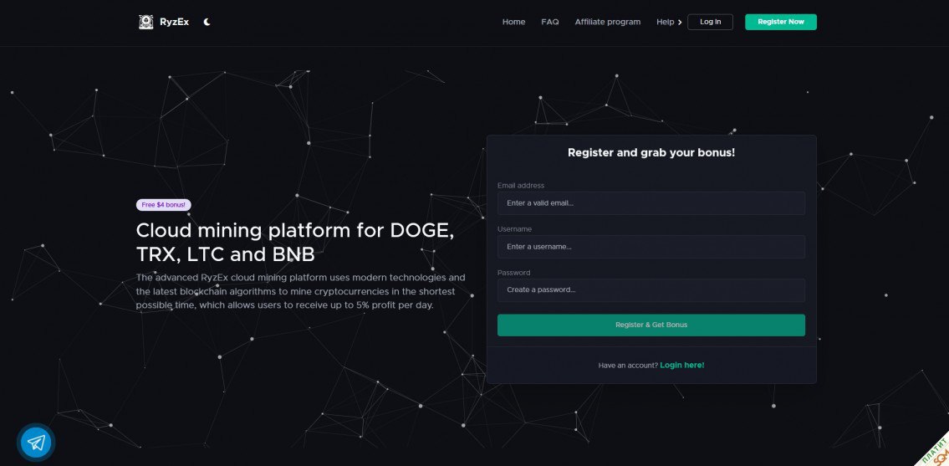
Task: Click into the Username input field
Action: [x=651, y=247]
